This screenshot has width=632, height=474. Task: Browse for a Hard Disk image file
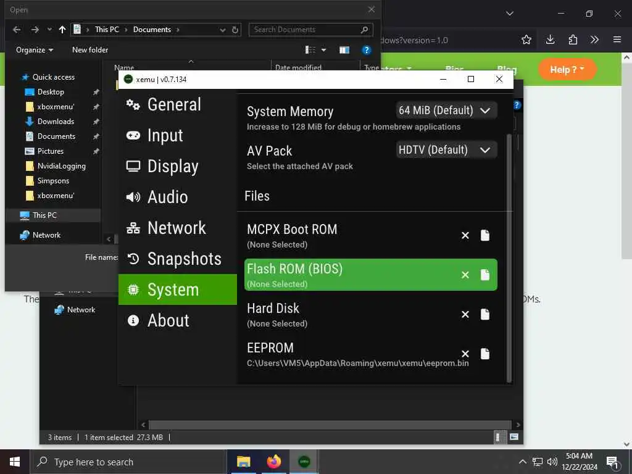tap(485, 314)
